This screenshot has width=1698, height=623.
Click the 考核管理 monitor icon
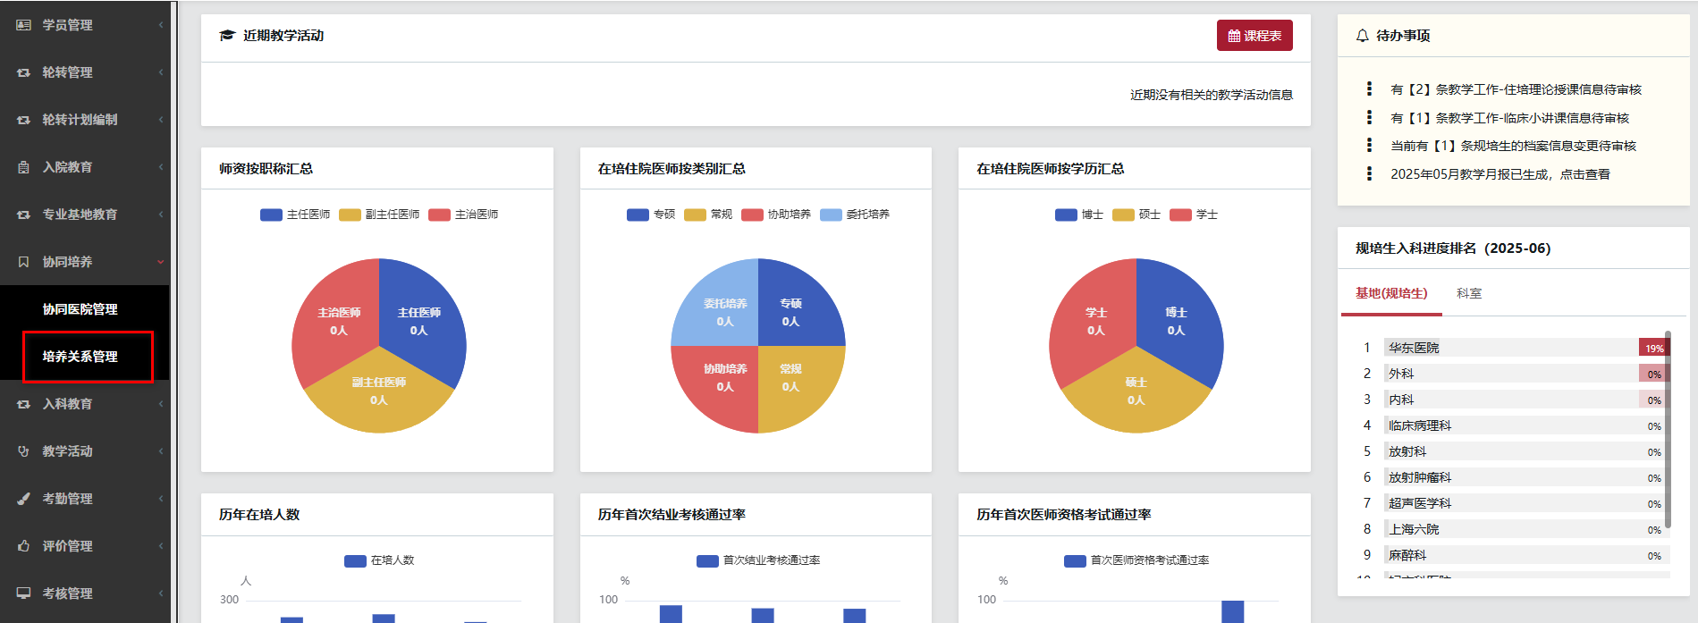23,594
